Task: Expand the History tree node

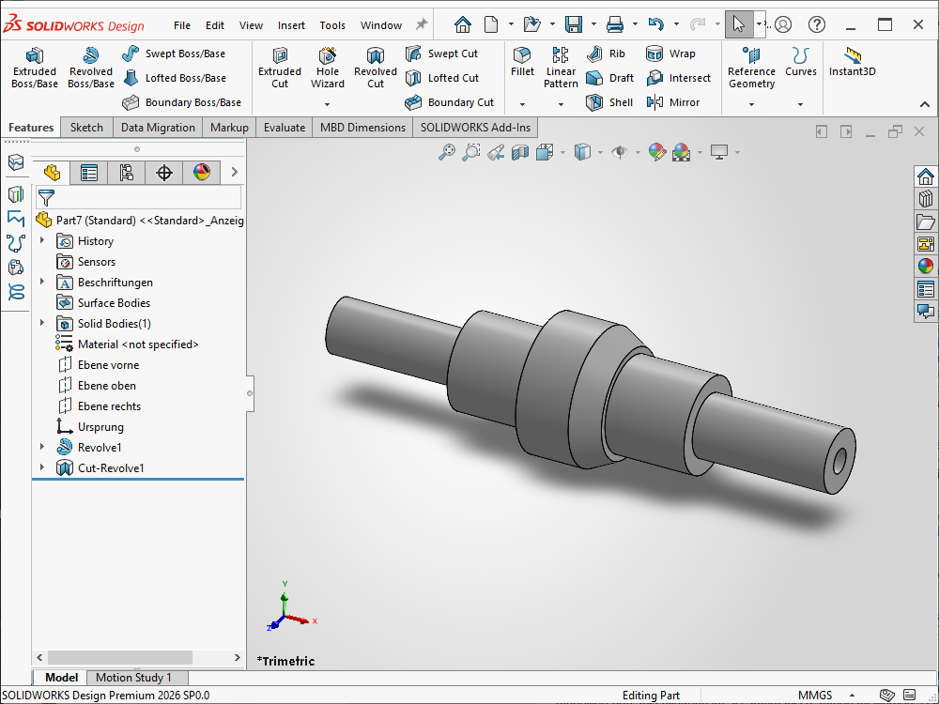Action: (41, 241)
